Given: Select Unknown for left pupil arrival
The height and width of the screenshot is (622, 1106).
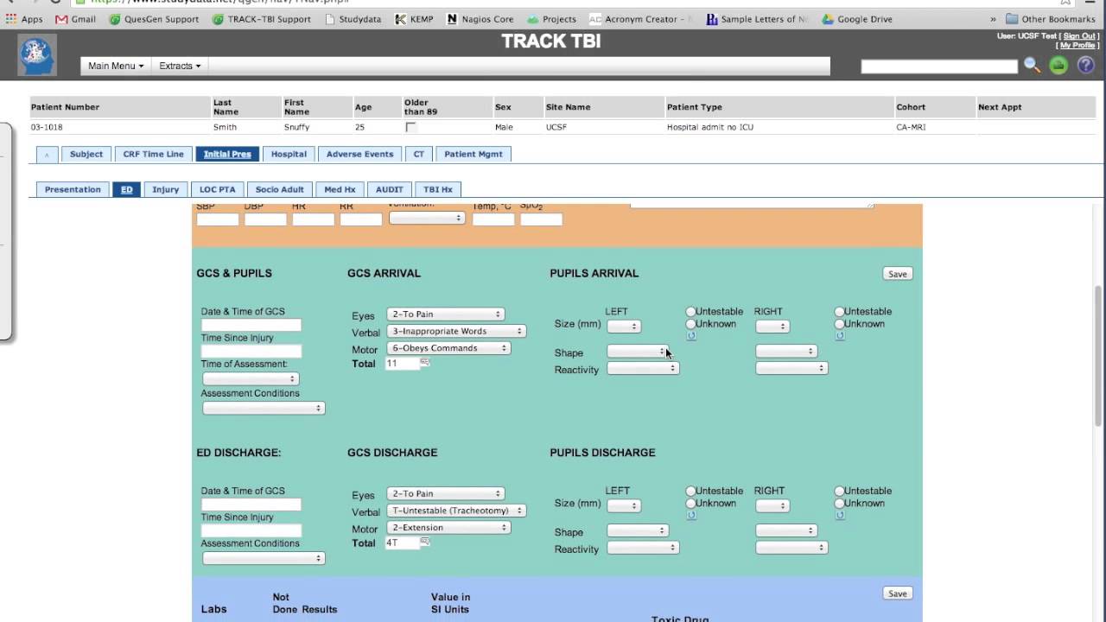Looking at the screenshot, I should pos(690,324).
